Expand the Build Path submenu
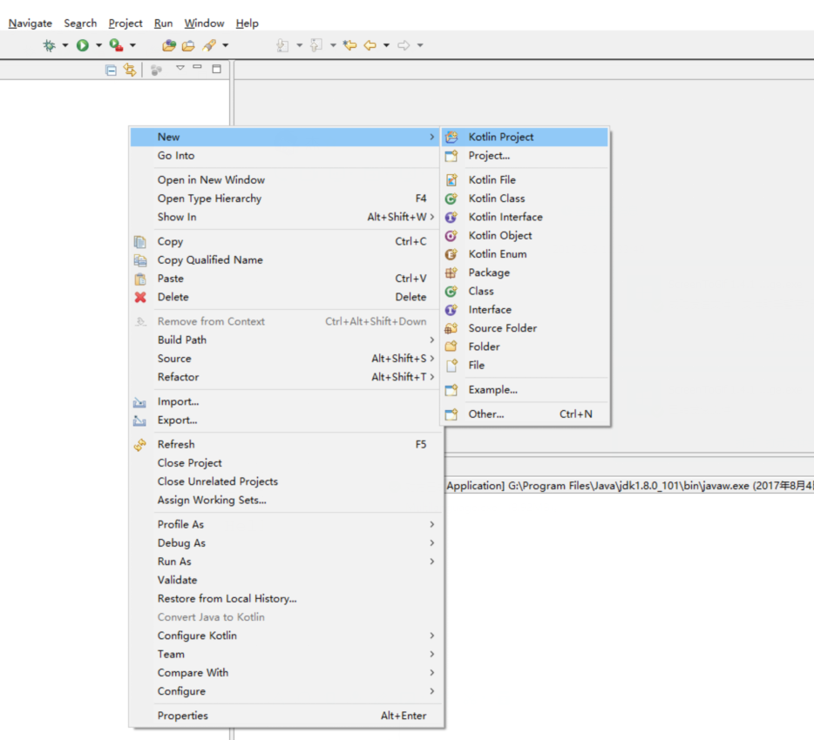The image size is (814, 740). tap(285, 340)
